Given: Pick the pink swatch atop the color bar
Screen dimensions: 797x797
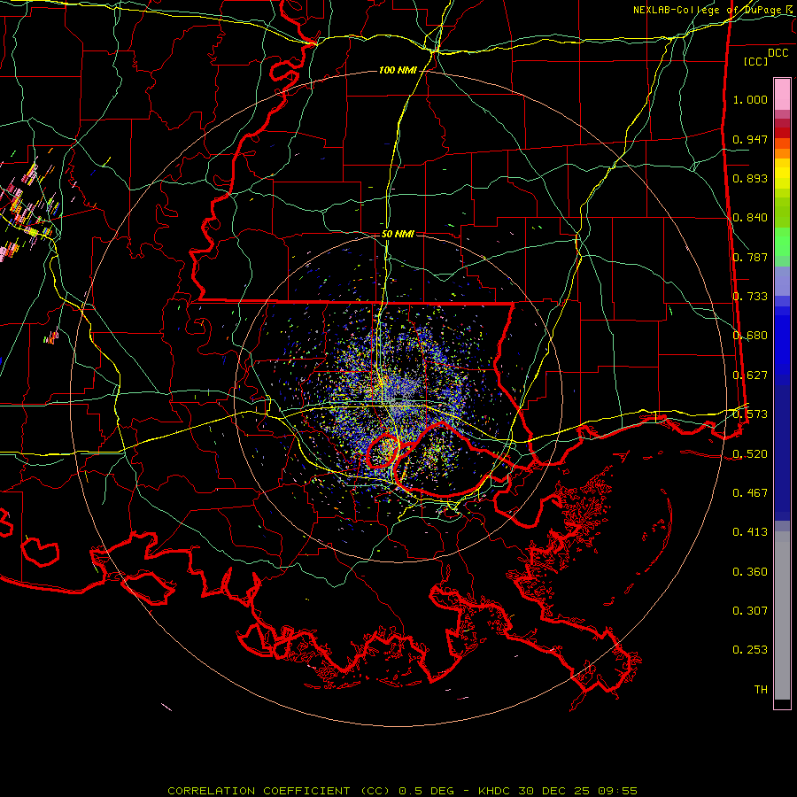Looking at the screenshot, I should pyautogui.click(x=782, y=94).
